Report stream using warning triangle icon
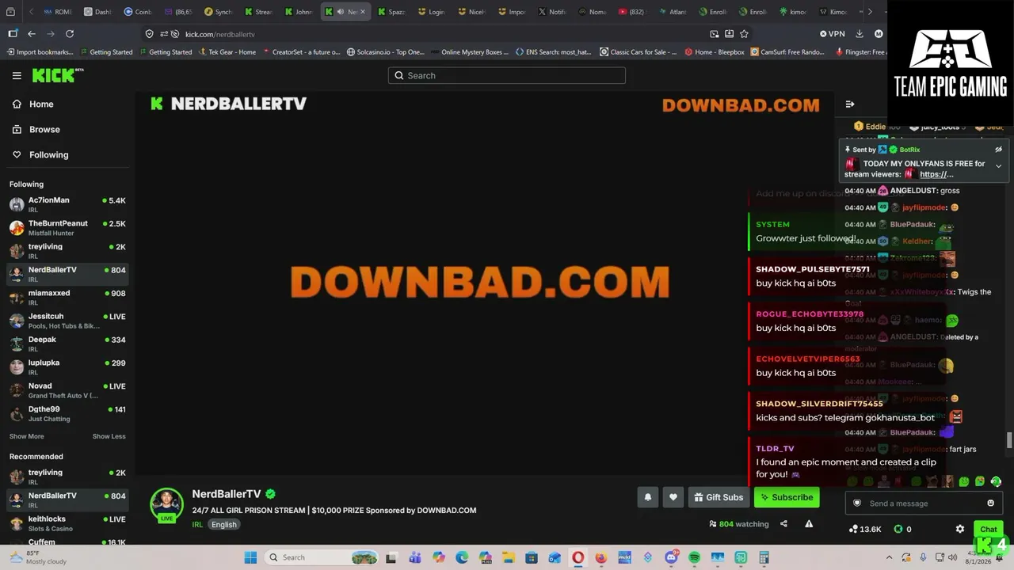The width and height of the screenshot is (1014, 570). point(809,524)
